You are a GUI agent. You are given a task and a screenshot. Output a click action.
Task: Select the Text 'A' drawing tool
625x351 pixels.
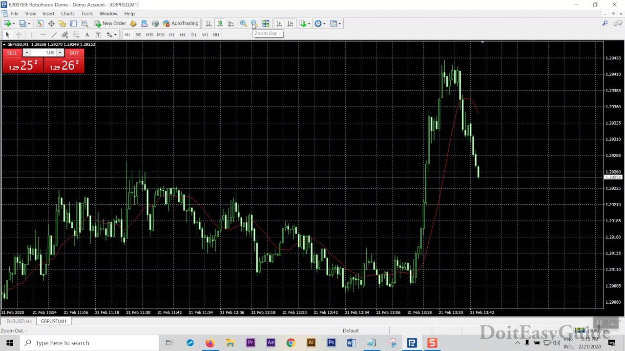[x=87, y=35]
